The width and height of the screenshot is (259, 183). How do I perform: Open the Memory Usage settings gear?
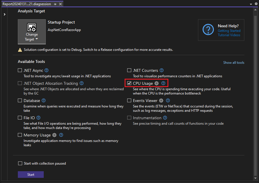pyautogui.click(x=54, y=135)
